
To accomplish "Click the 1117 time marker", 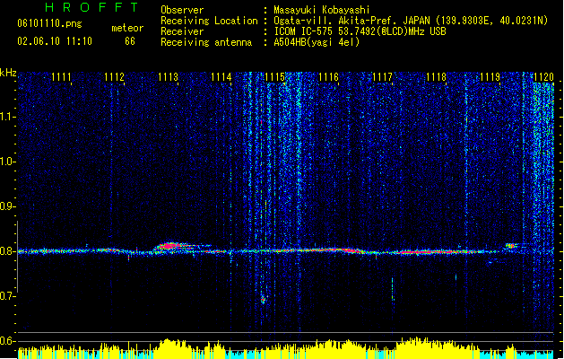I will click(382, 76).
